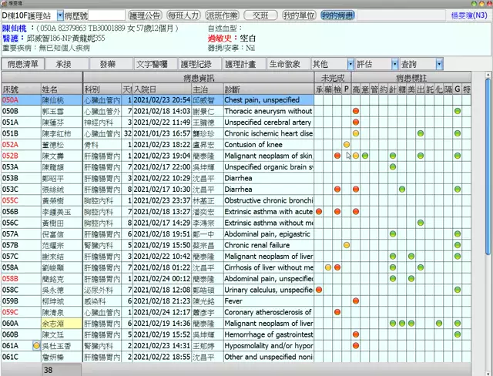Click green 出 dot for bed 056C
The width and height of the screenshot is (493, 376).
point(421,223)
